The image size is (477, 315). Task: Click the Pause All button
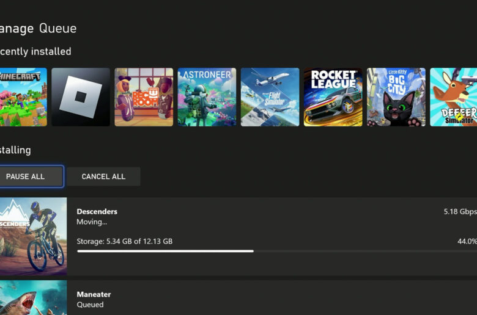(x=31, y=176)
